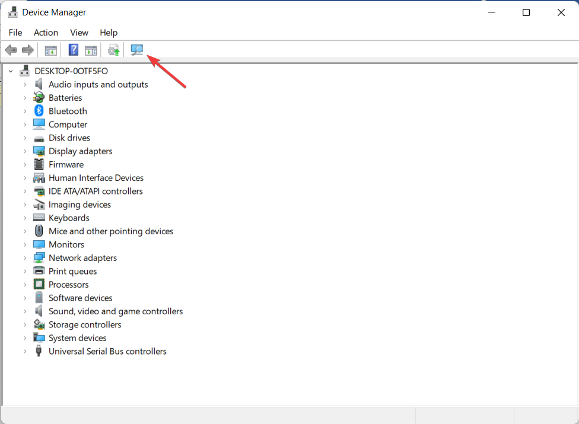Screen dimensions: 579x424
Task: Click the Software devices icon
Action: tap(39, 298)
